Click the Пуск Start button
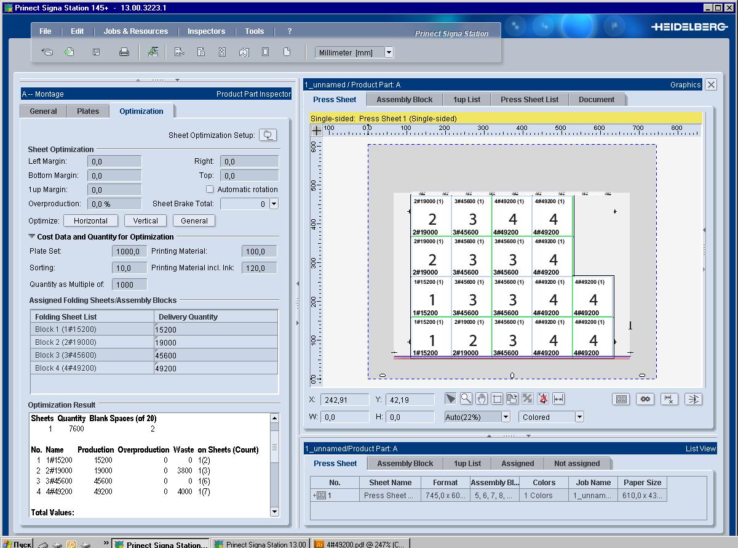 18,544
